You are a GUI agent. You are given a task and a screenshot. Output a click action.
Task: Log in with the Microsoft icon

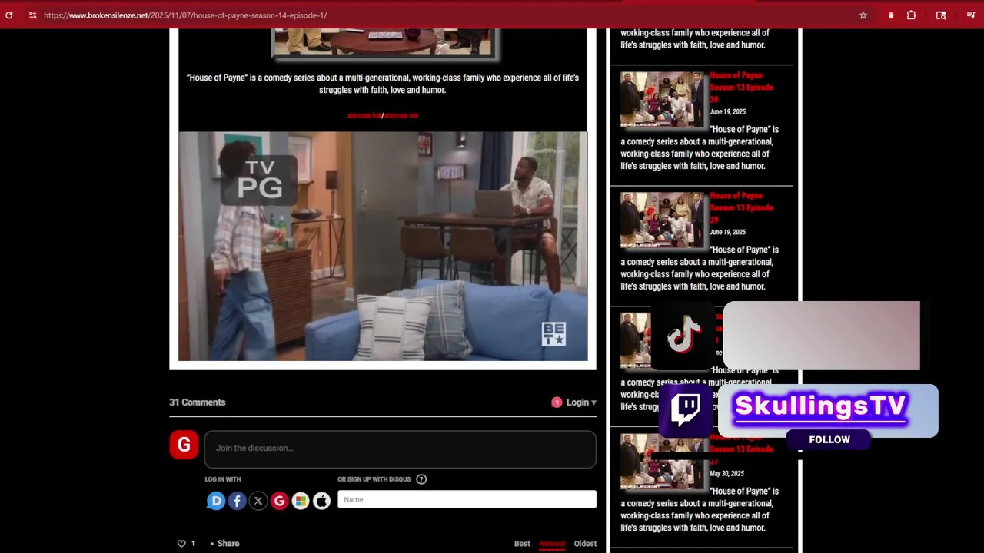coord(301,501)
